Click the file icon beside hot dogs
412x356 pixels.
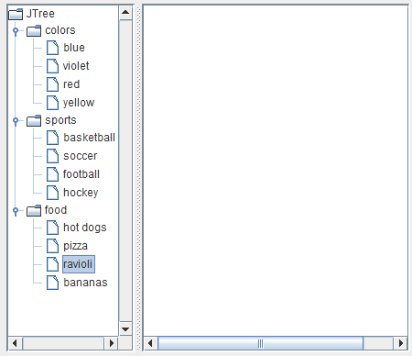click(52, 228)
